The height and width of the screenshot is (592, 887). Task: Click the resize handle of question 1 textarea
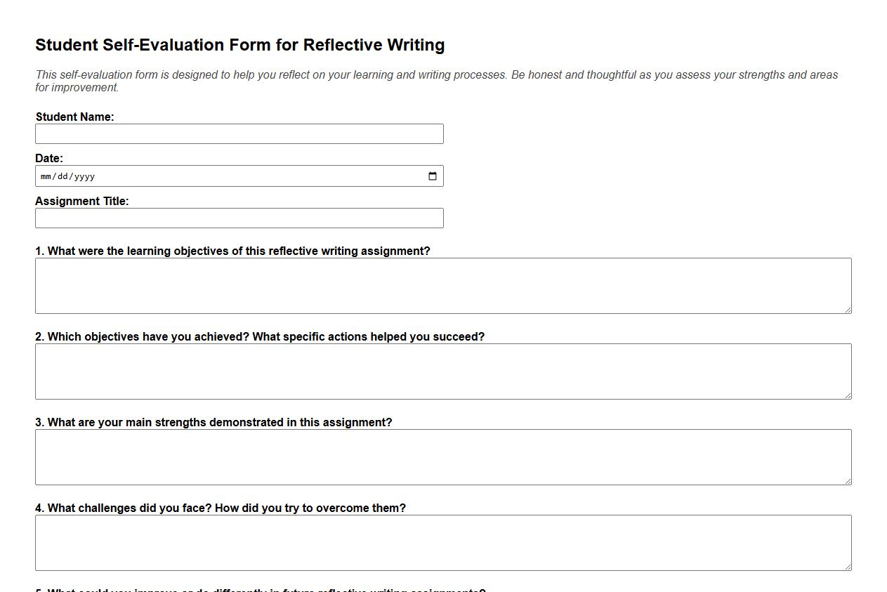(x=848, y=310)
